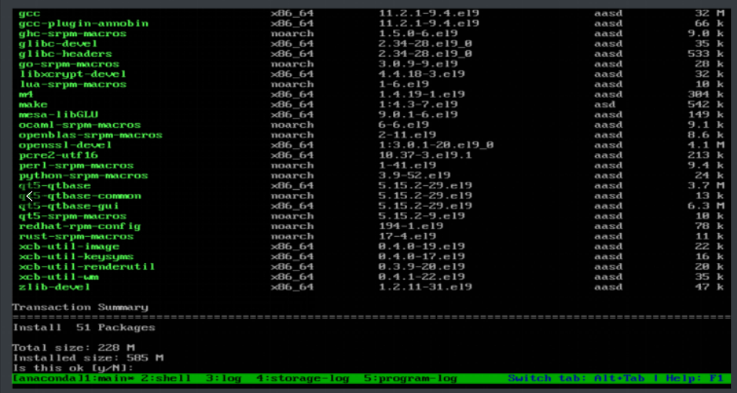Select version 3.0.9-9.el9
This screenshot has height=393, width=737.
(x=419, y=64)
